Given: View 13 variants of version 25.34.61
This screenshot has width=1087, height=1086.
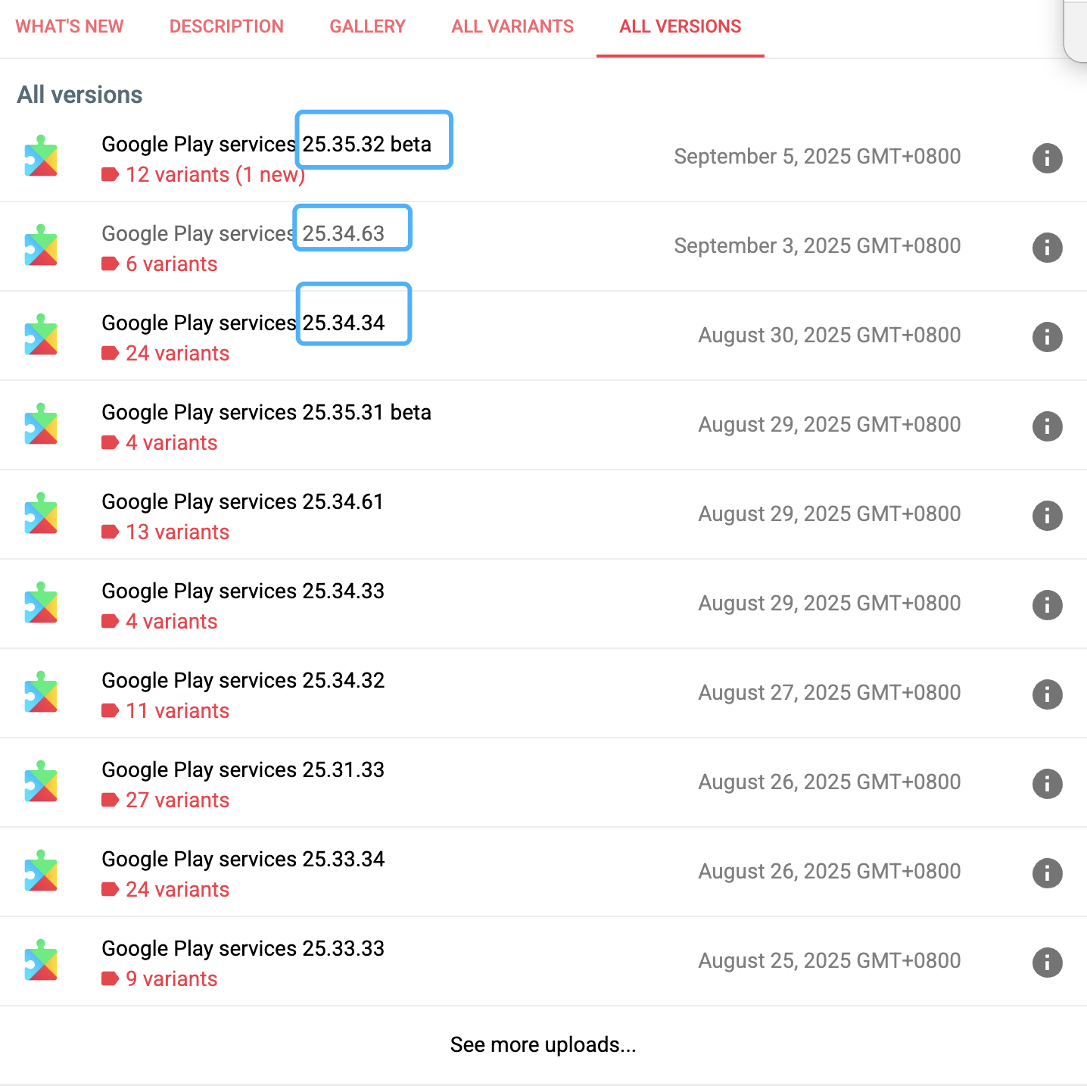Looking at the screenshot, I should tap(178, 532).
